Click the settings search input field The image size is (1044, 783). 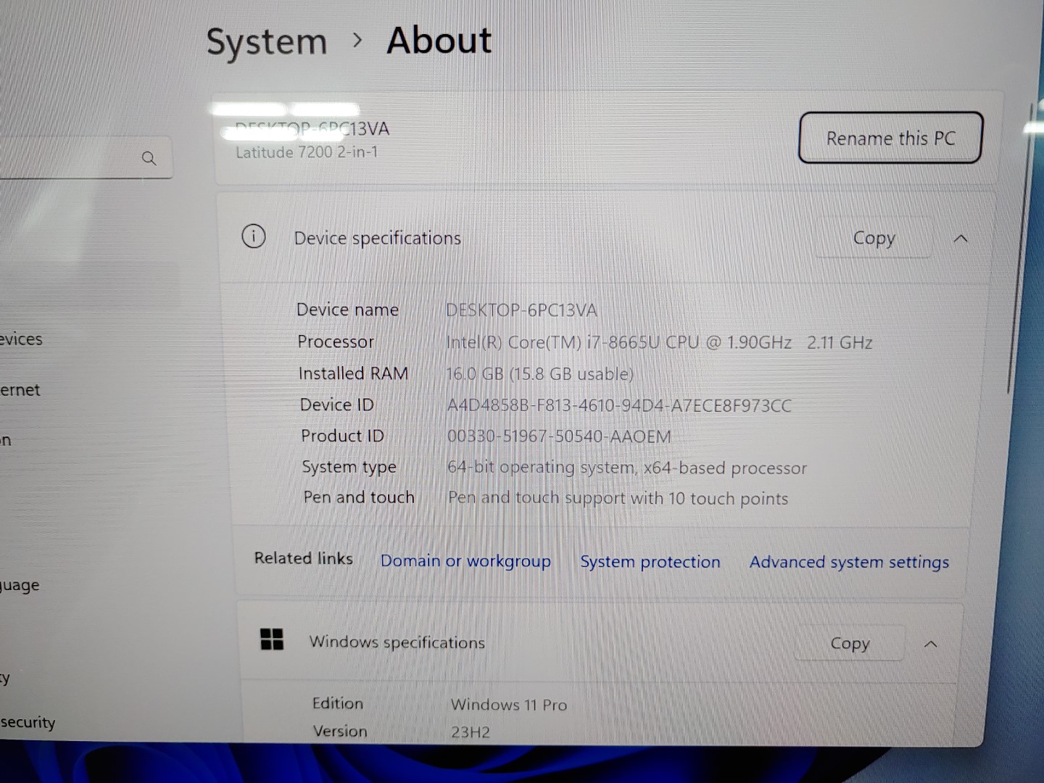point(86,157)
